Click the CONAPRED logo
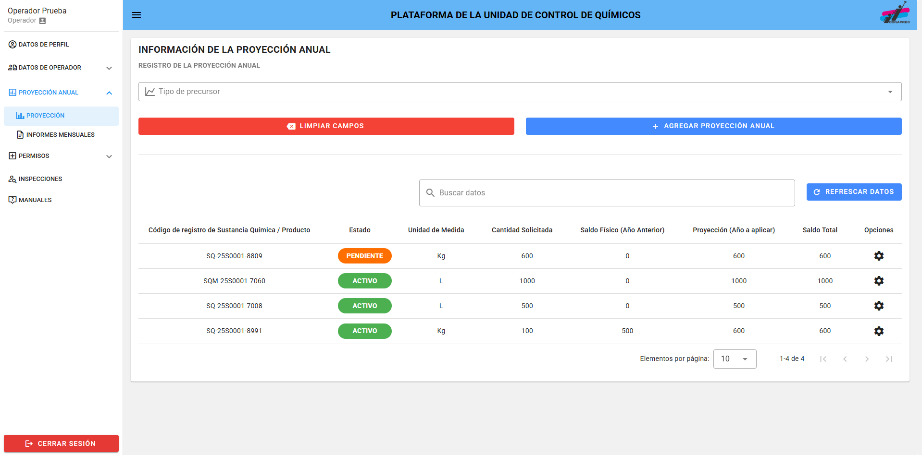The image size is (922, 455). (x=895, y=13)
